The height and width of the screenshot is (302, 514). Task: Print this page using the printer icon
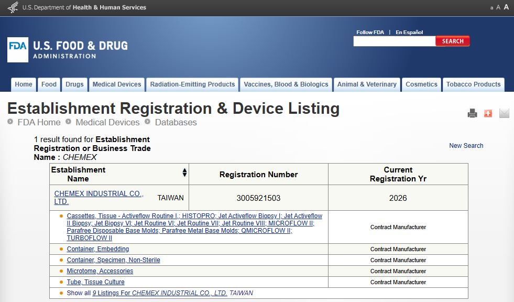[472, 113]
